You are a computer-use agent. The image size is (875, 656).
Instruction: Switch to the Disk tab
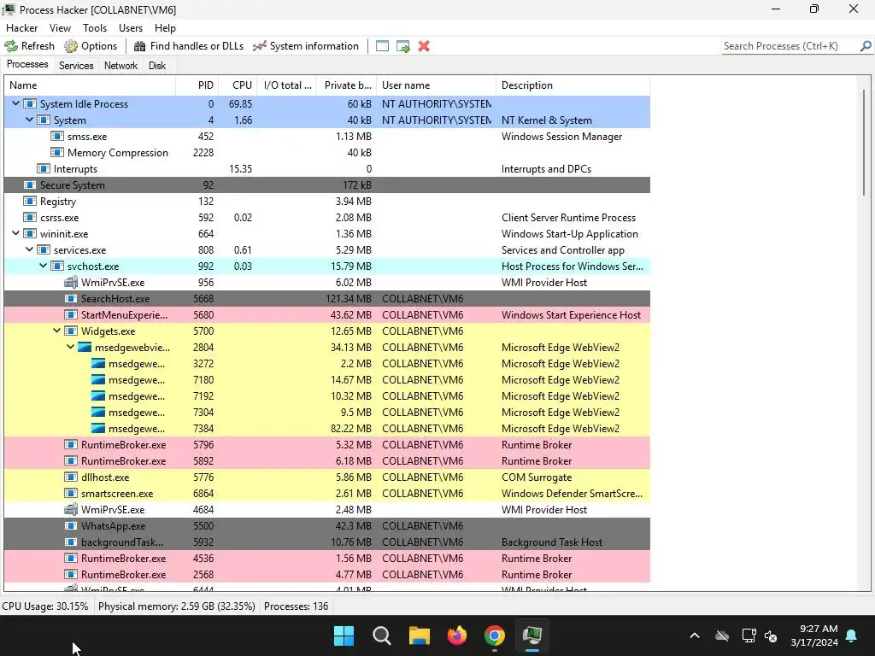tap(157, 65)
